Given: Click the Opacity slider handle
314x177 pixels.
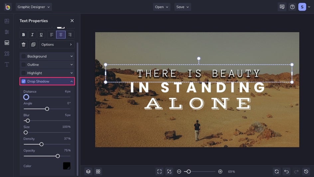Looking at the screenshot, I should (58, 156).
